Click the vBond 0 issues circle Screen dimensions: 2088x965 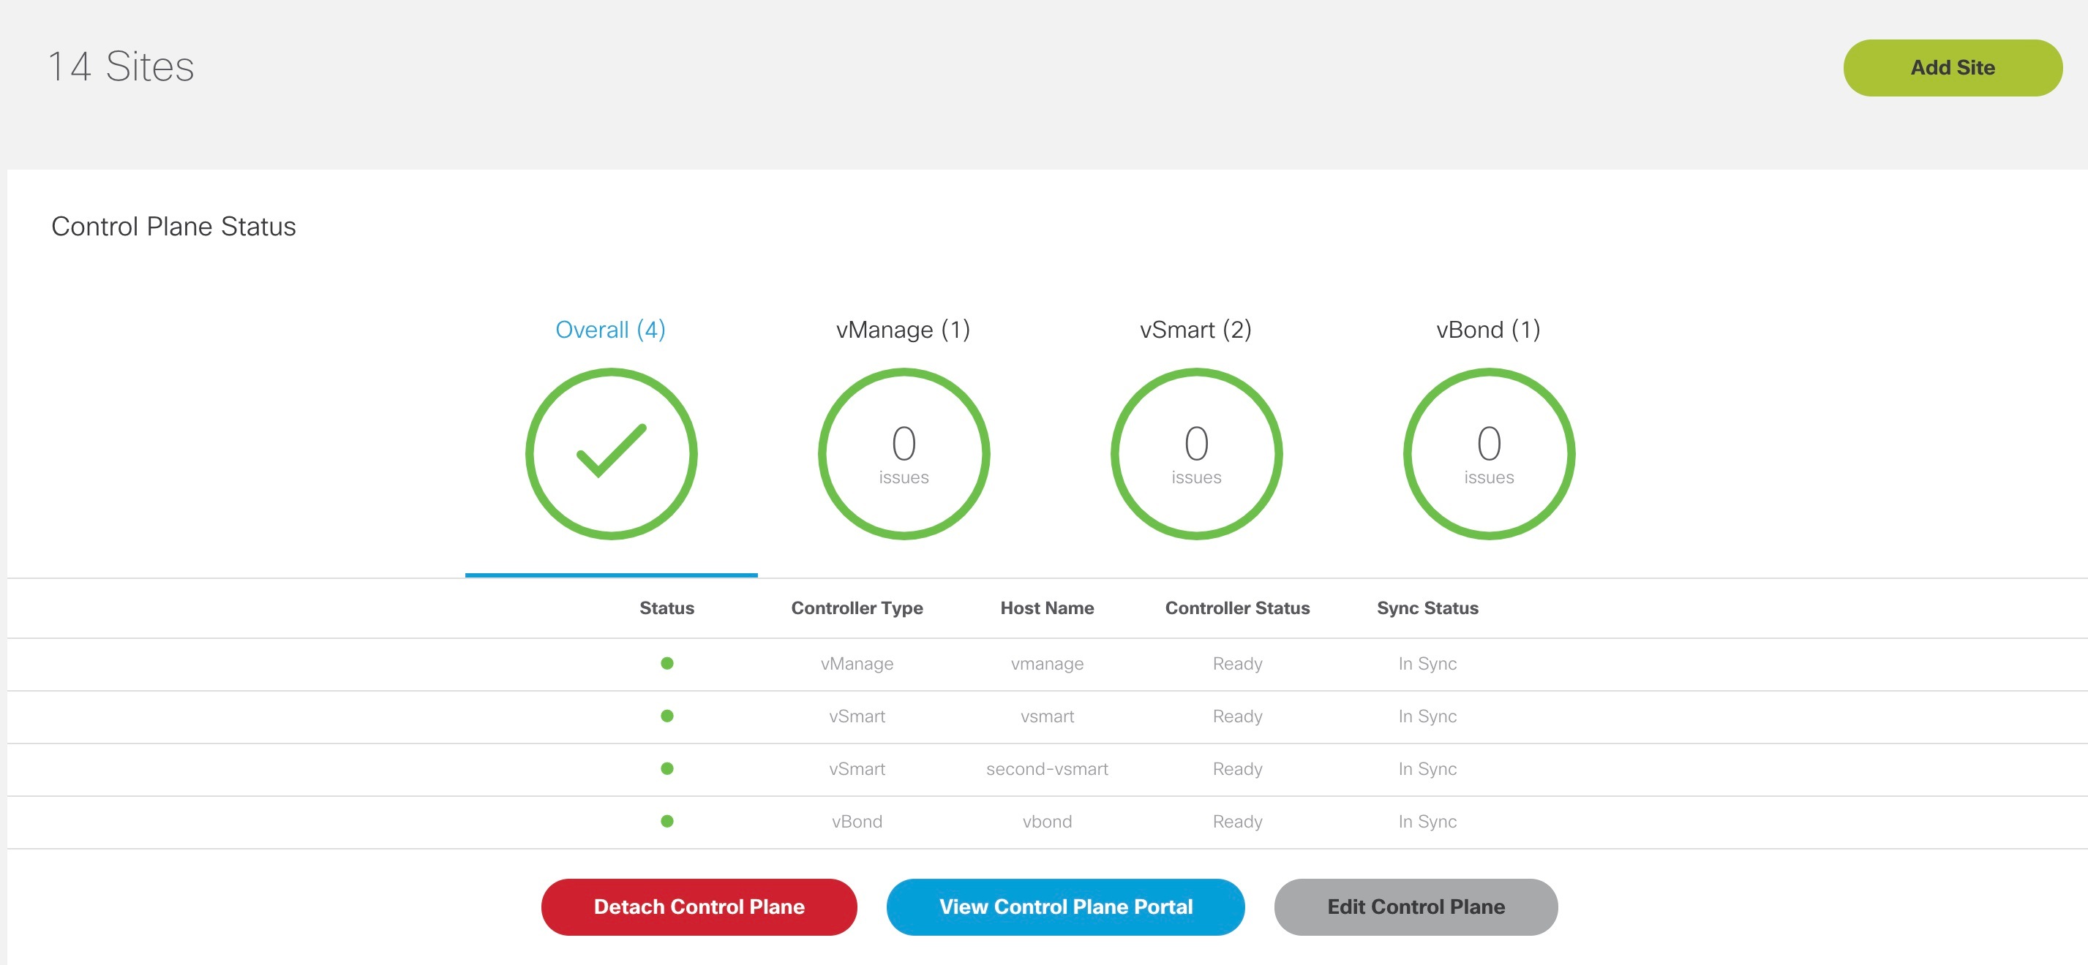point(1489,454)
